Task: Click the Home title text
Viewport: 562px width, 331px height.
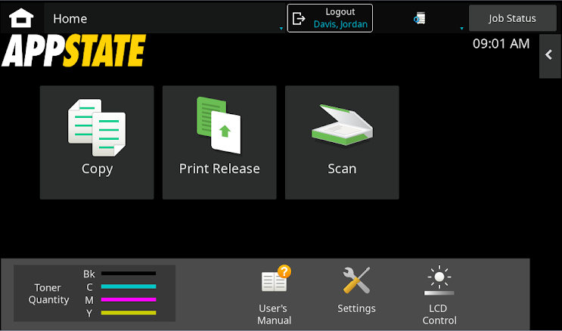Action: [70, 19]
